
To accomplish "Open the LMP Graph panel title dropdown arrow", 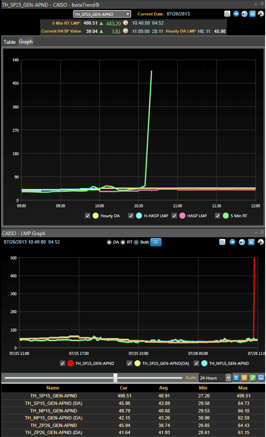I will [256, 233].
